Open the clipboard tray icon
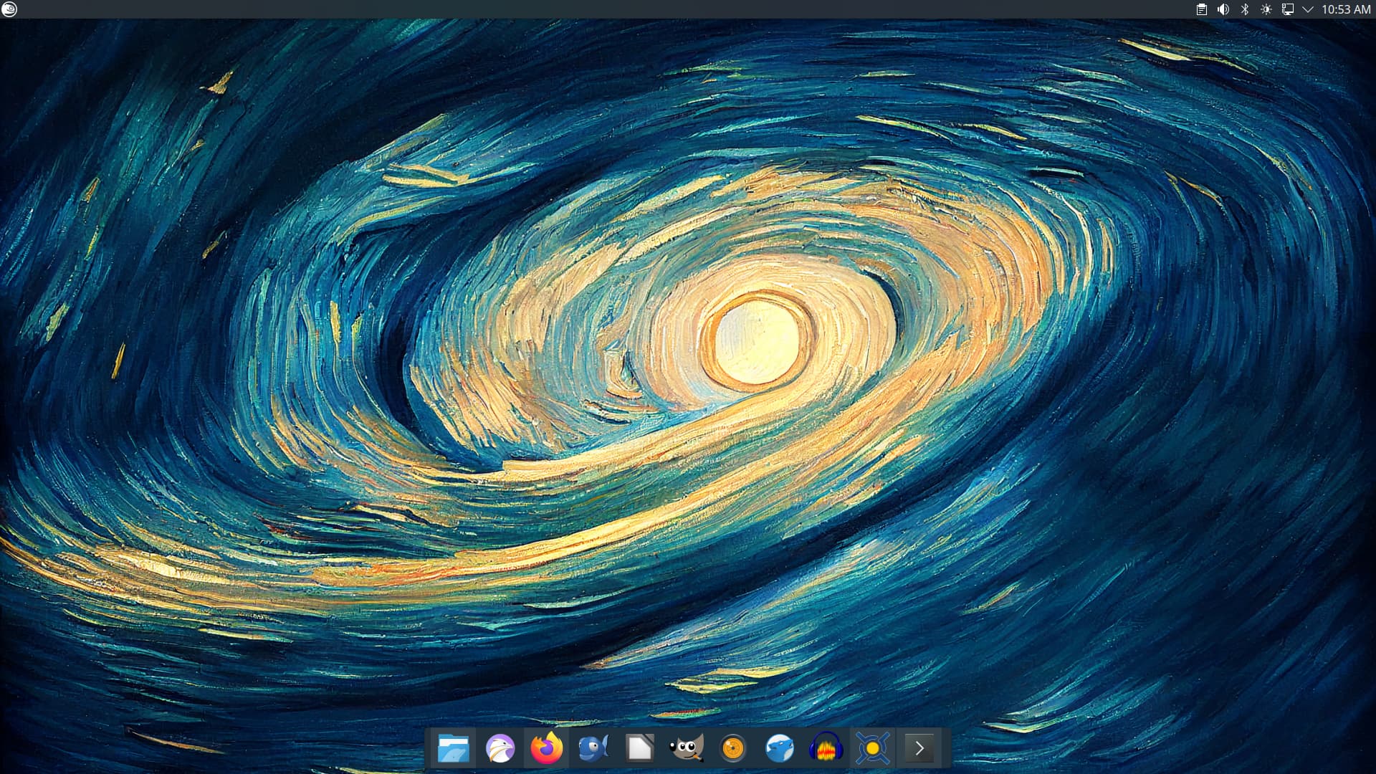 pos(1202,9)
